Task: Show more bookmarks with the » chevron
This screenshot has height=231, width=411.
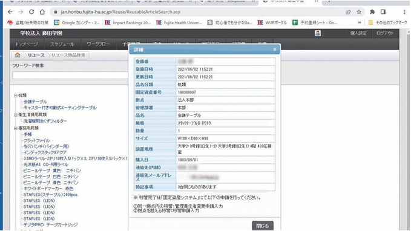Action: (x=360, y=23)
